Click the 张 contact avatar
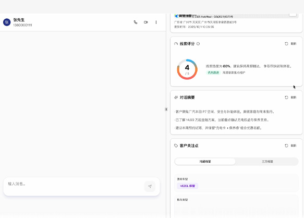304x218 pixels. tap(7, 22)
